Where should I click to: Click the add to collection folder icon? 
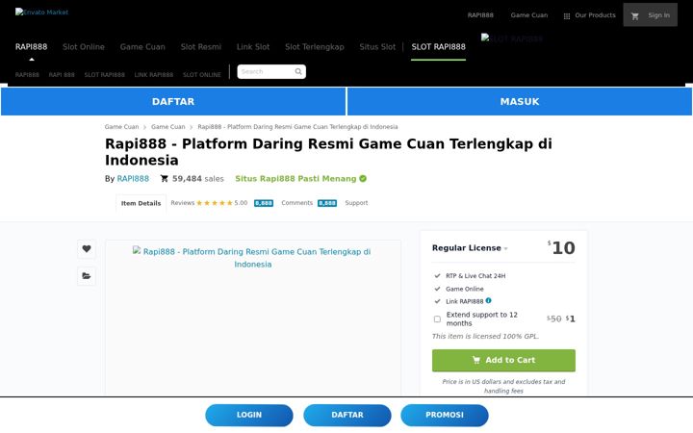(87, 276)
